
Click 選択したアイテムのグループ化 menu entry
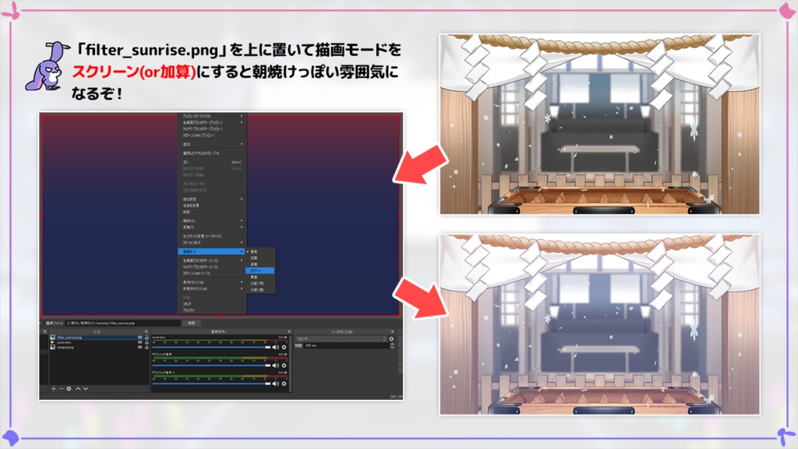tap(212, 153)
